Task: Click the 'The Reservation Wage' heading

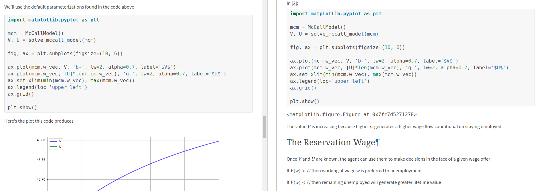Action: point(331,143)
